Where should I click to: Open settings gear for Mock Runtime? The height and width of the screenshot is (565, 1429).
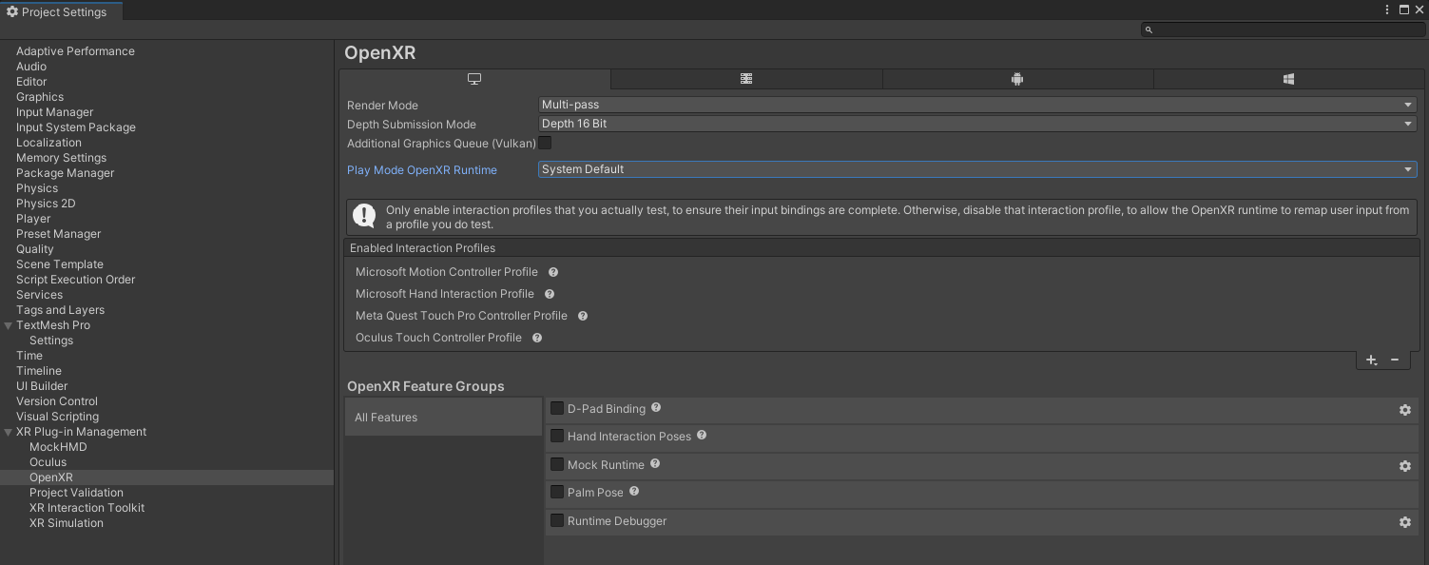pos(1405,466)
